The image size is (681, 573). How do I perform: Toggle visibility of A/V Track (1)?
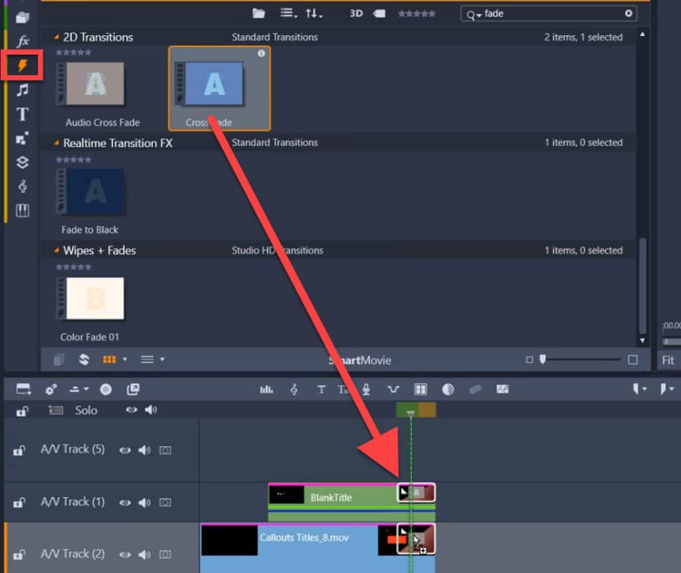click(x=125, y=502)
